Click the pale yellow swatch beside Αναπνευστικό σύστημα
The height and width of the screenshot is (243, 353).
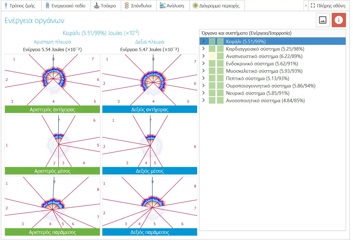(212, 56)
